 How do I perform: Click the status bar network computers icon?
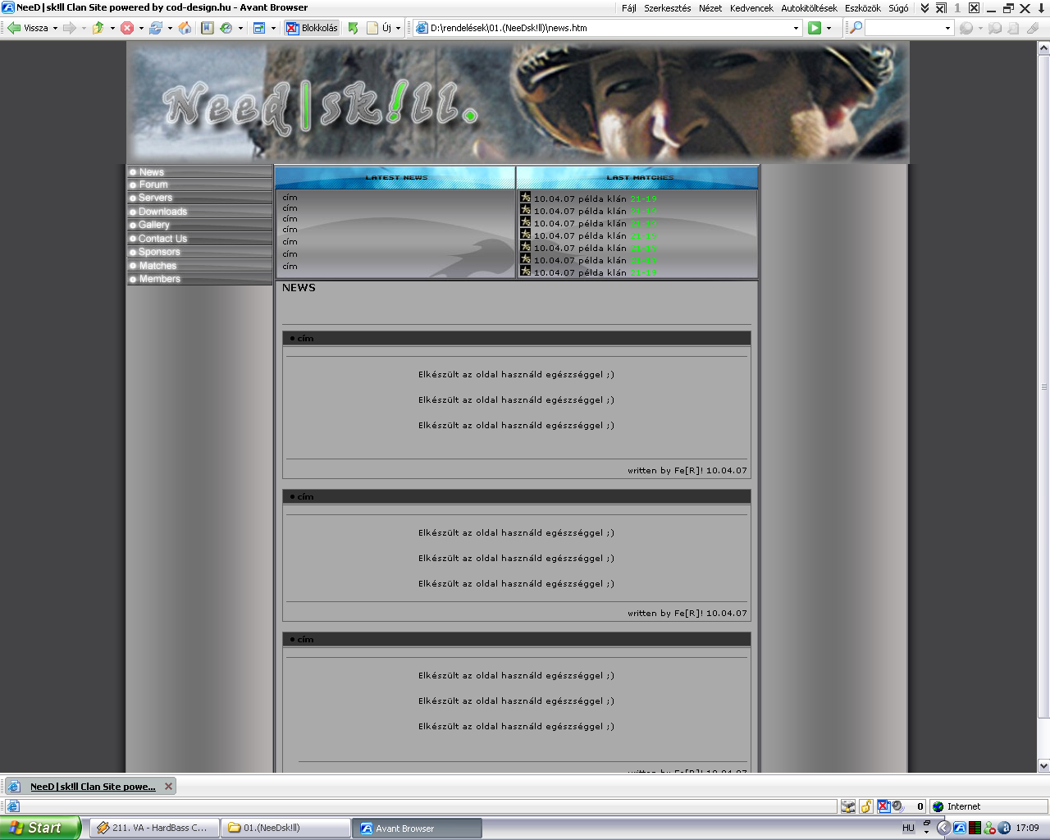tap(848, 806)
